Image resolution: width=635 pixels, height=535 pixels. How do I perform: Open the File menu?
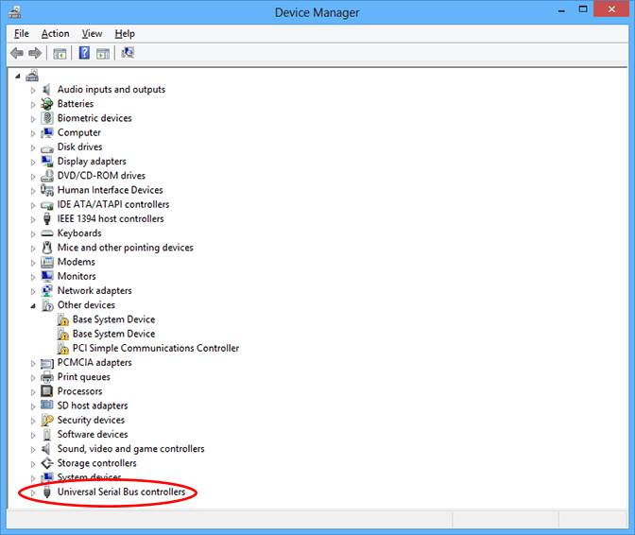(x=22, y=34)
